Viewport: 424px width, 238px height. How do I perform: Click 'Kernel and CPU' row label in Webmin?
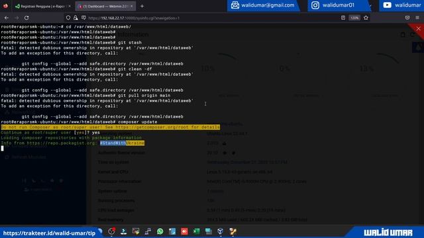click(x=113, y=172)
